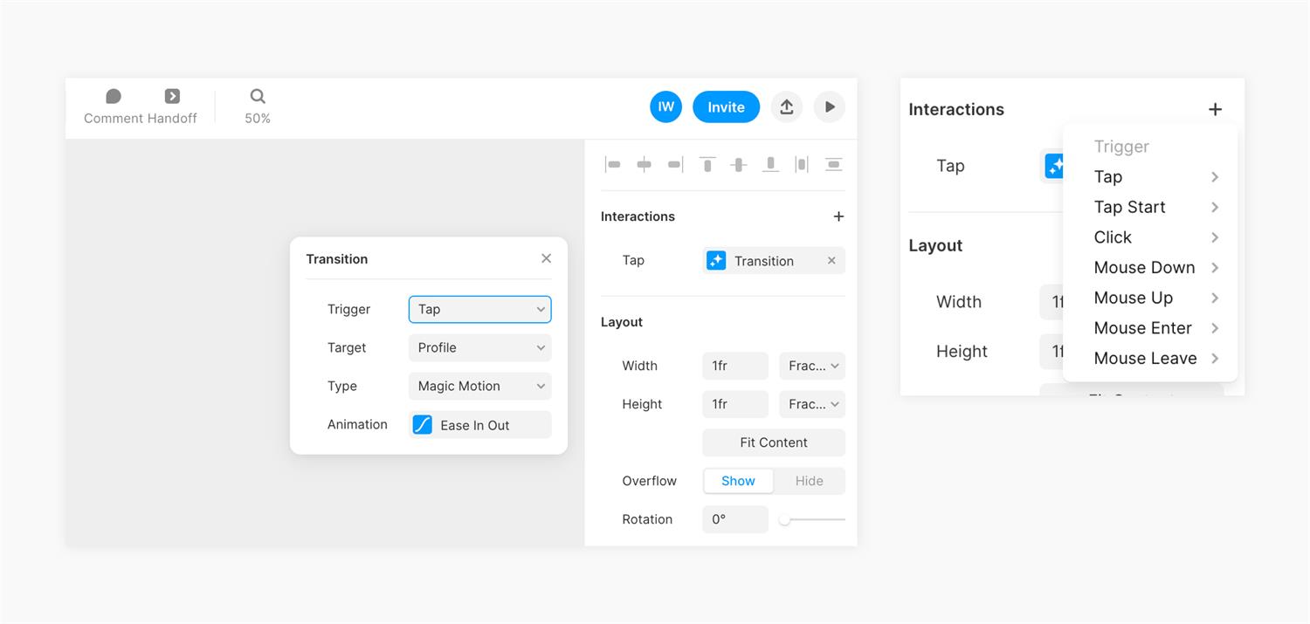Click the share/upload icon button
This screenshot has height=624, width=1310.
(x=786, y=106)
